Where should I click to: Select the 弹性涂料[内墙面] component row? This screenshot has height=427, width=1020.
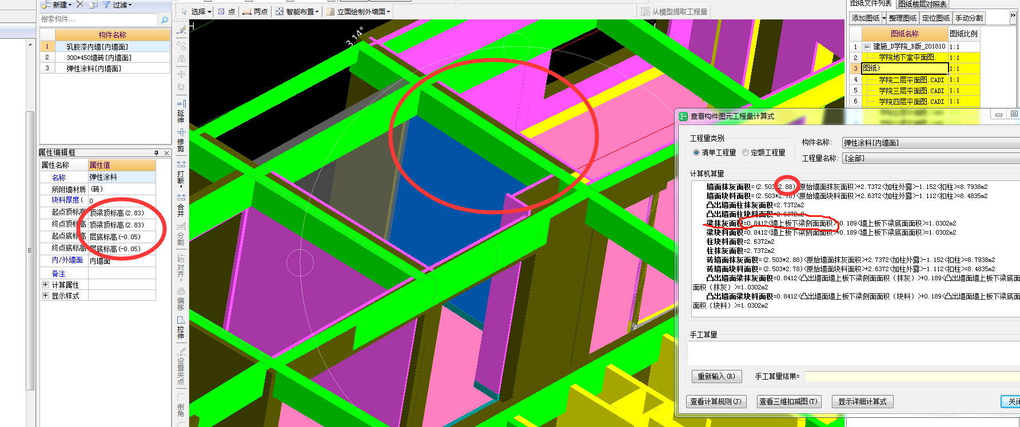point(105,69)
